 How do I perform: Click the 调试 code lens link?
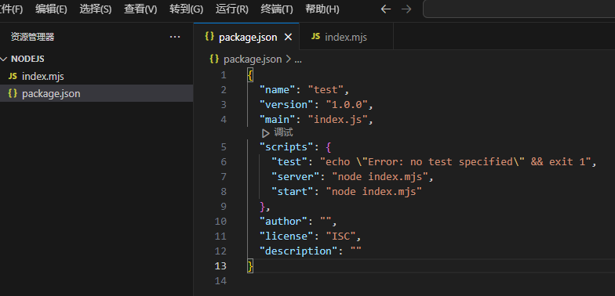click(x=283, y=133)
